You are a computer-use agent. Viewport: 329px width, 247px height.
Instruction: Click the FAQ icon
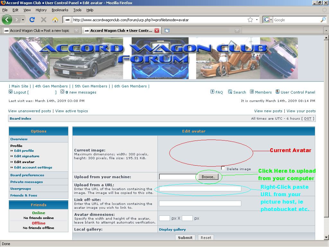212,92
